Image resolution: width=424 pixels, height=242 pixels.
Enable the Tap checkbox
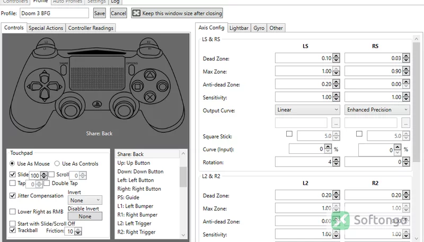12,183
